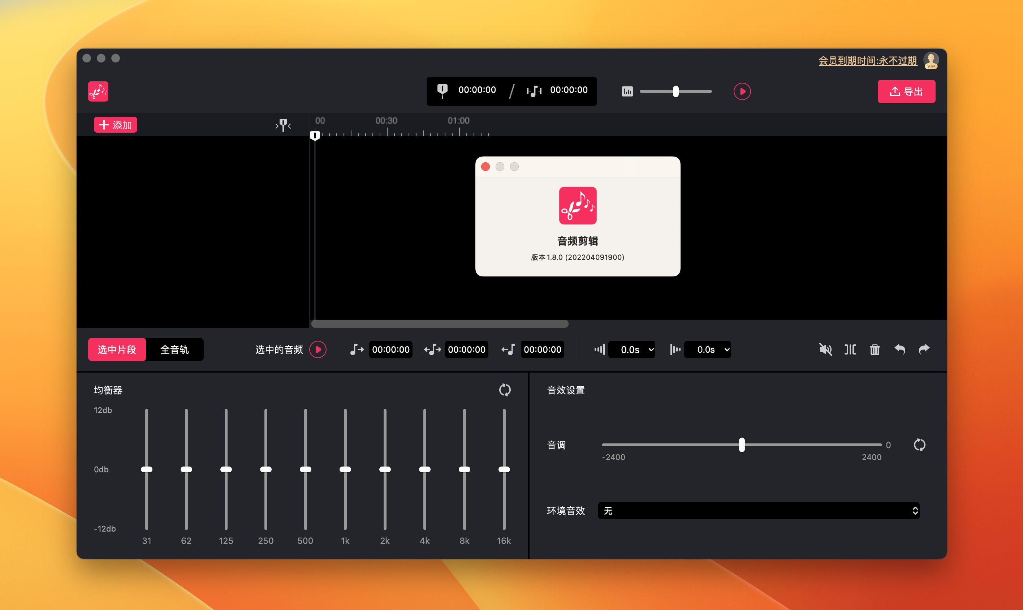The image size is (1023, 610).
Task: Reset the equalizer with refresh icon
Action: (505, 390)
